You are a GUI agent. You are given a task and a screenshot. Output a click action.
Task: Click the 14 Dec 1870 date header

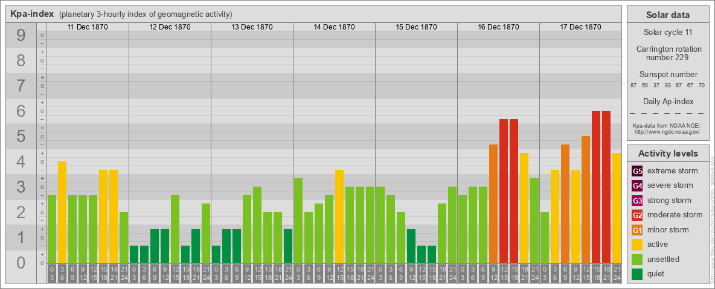(x=334, y=27)
